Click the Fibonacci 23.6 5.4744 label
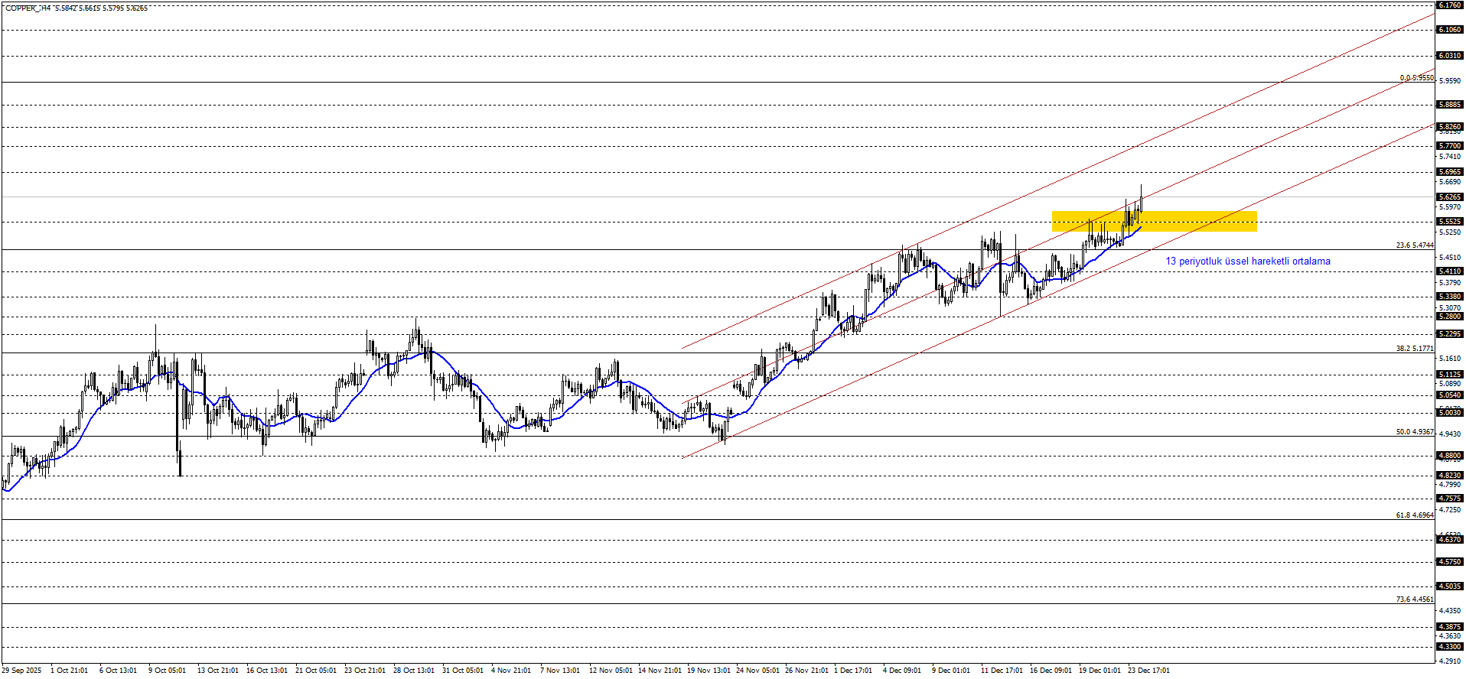This screenshot has width=1466, height=679. tap(1414, 245)
